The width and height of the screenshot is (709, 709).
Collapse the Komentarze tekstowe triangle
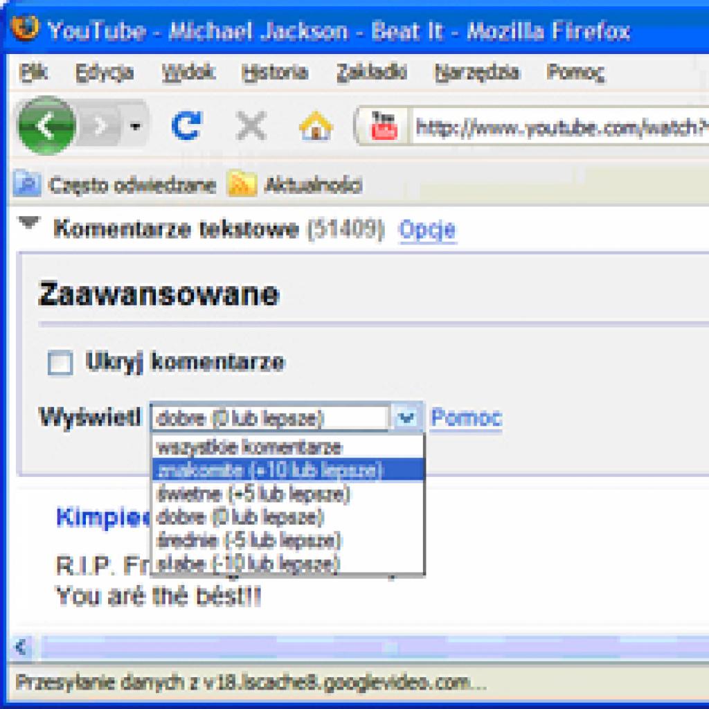point(29,222)
